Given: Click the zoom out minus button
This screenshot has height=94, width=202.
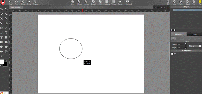Looking at the screenshot, I should (x=155, y=7).
